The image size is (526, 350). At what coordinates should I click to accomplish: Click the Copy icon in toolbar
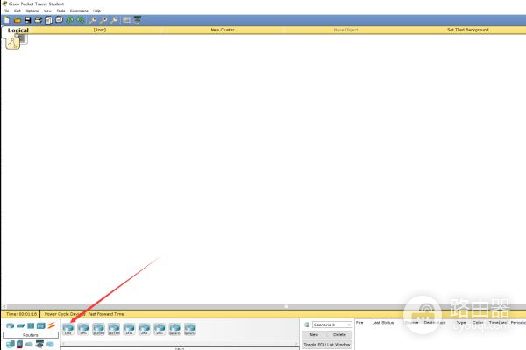[48, 20]
